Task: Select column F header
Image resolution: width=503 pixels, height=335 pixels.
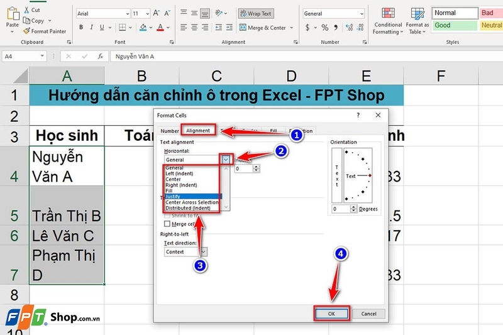Action: [x=441, y=76]
